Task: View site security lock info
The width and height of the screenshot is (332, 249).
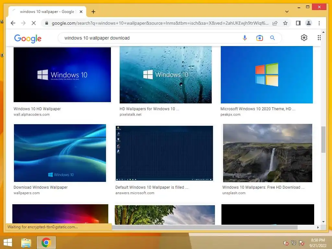Action: (x=47, y=23)
